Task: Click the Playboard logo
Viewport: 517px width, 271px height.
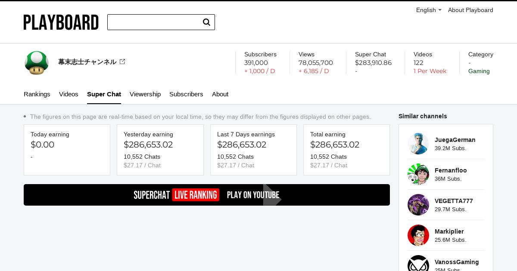Action: click(61, 22)
